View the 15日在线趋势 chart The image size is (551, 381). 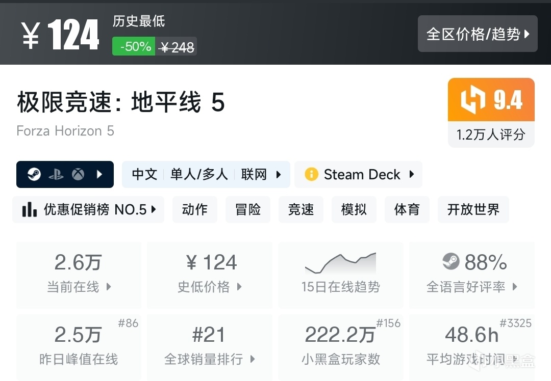(x=340, y=275)
